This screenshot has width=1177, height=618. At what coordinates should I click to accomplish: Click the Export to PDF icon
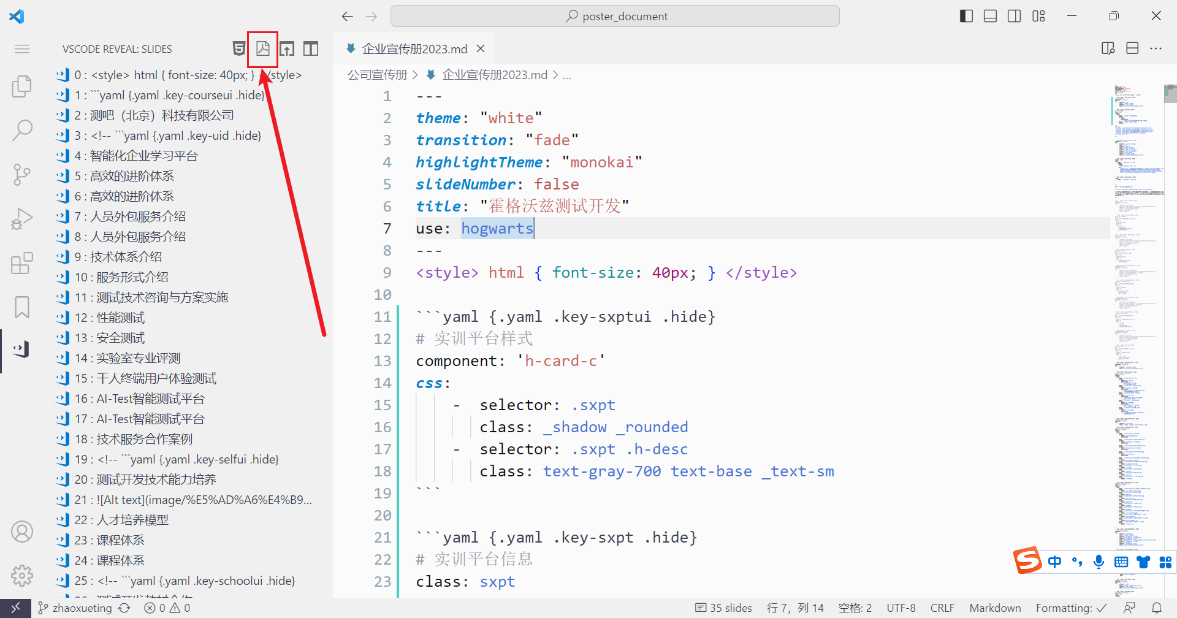coord(263,48)
